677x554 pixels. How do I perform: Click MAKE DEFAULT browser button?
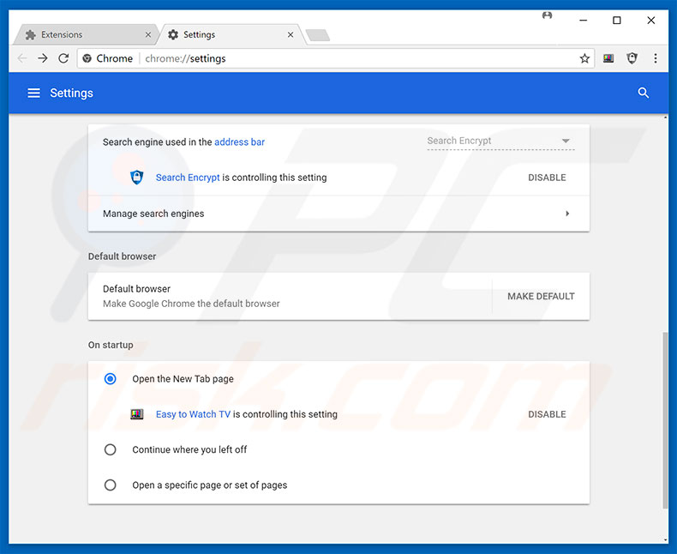pos(541,297)
